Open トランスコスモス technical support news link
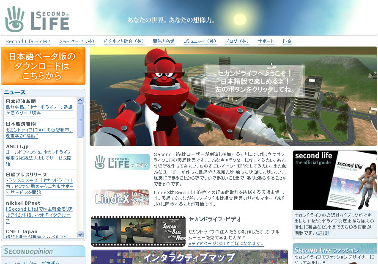The height and width of the screenshot is (264, 378). pyautogui.click(x=40, y=186)
